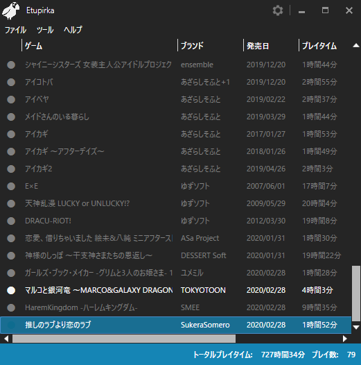Screen dimensions: 361x365
Task: Select the game シャイニーシスターズ 女装主人公アイドルプロジェクト
Action: pos(98,65)
